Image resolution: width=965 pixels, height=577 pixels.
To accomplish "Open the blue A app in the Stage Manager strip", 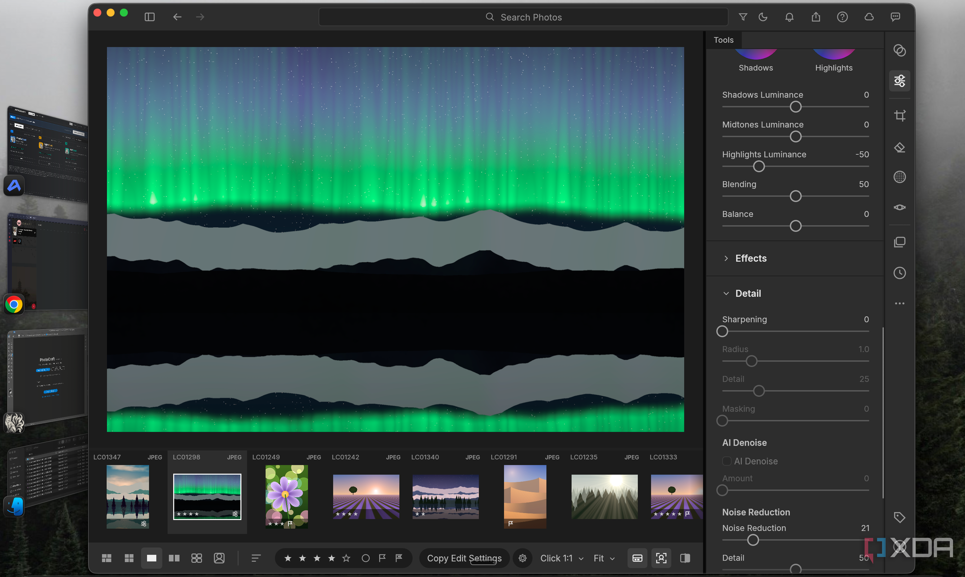I will click(x=14, y=185).
